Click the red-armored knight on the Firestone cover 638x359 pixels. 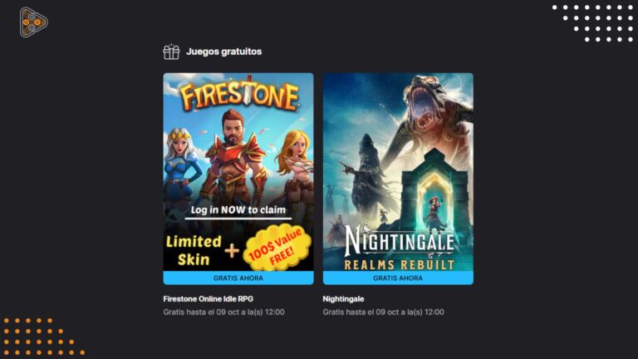coord(234,159)
